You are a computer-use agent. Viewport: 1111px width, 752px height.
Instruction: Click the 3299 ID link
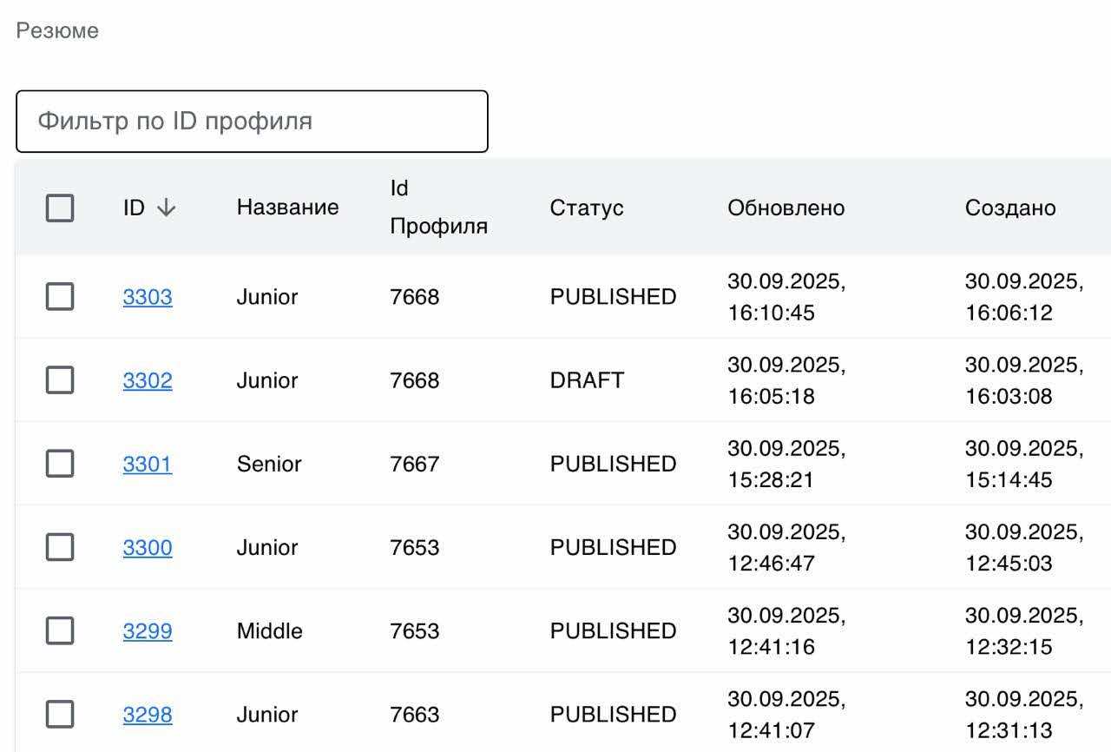click(148, 630)
